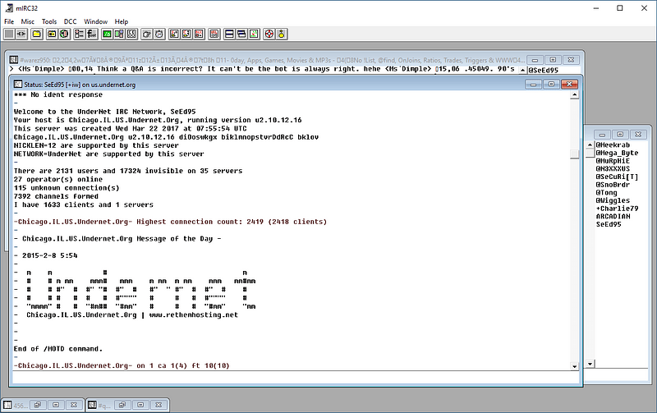657x413 pixels.
Task: Restore the minimized '456...' window
Action: point(38,405)
